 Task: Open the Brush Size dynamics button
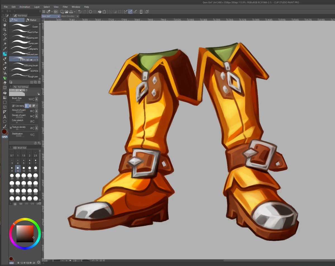click(x=36, y=99)
